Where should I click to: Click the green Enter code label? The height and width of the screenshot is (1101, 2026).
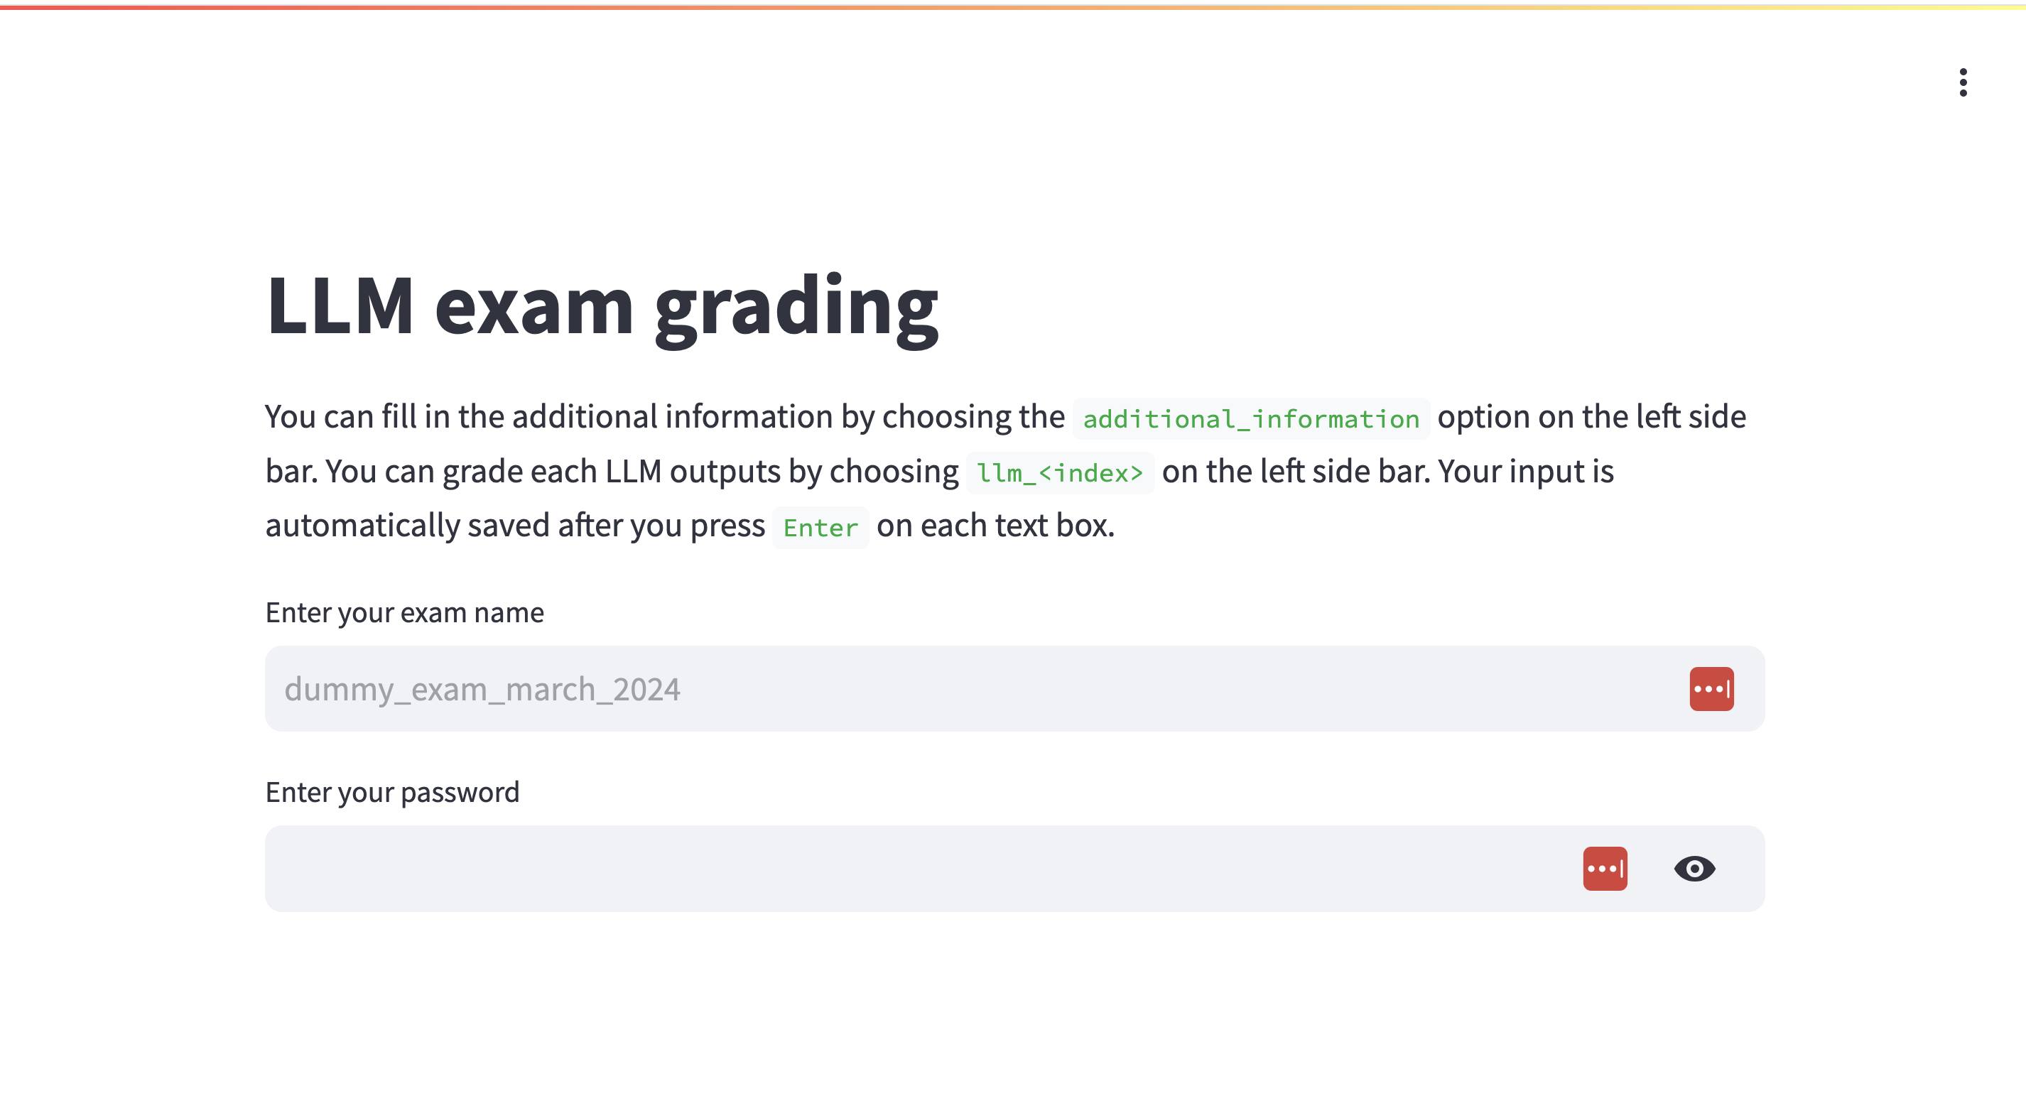820,528
